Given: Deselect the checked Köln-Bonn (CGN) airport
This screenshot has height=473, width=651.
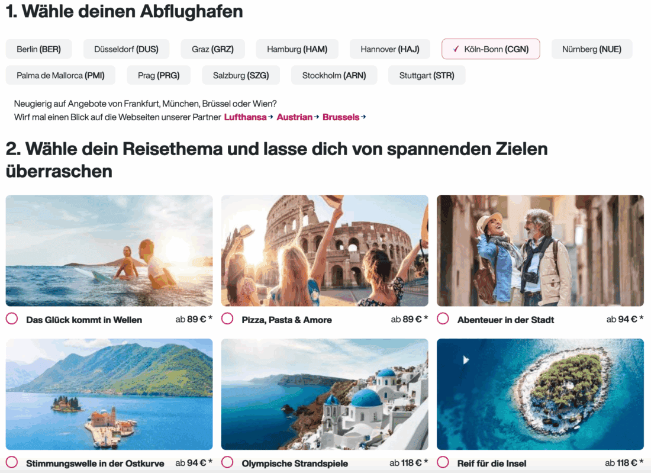Looking at the screenshot, I should [x=491, y=49].
